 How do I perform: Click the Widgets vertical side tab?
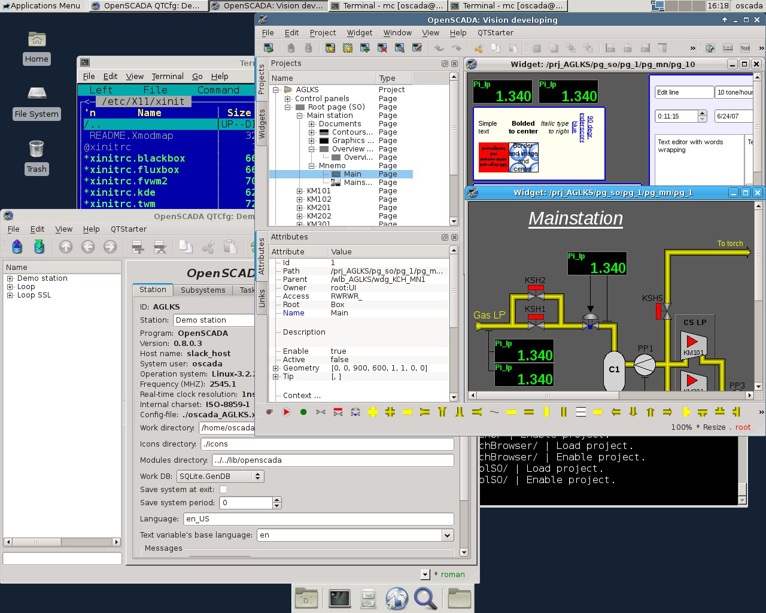[262, 124]
